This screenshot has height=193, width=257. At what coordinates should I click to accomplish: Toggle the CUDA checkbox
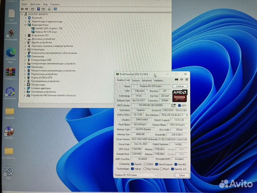coord(145,164)
